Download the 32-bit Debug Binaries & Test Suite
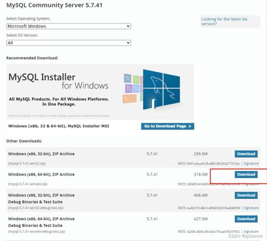This screenshot has height=241, width=267. pyautogui.click(x=246, y=195)
